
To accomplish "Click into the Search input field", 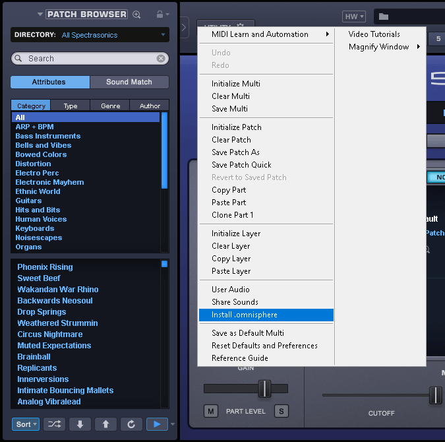I will click(x=90, y=59).
